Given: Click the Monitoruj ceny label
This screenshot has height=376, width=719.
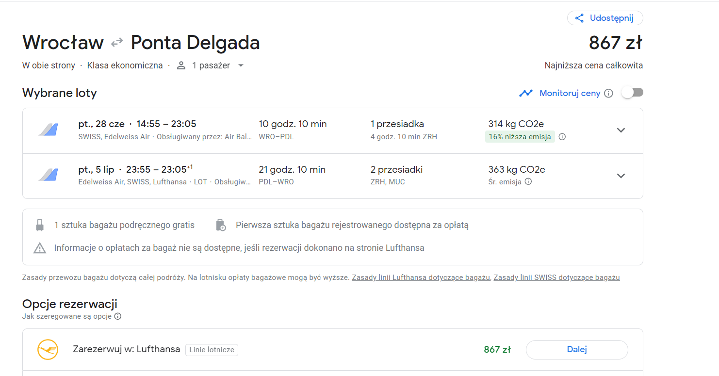Looking at the screenshot, I should tap(570, 93).
